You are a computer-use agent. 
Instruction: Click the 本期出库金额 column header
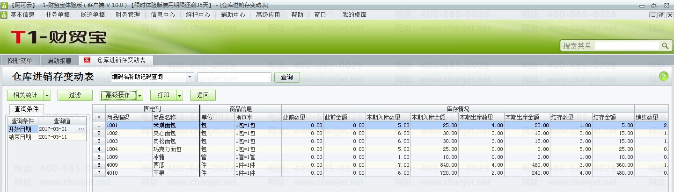(527, 117)
